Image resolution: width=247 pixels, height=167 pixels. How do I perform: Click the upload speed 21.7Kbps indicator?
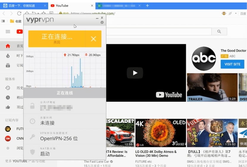(x=71, y=55)
